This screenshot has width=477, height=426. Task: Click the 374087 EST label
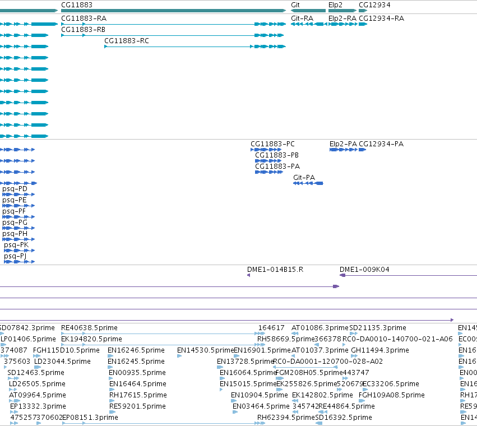(x=14, y=350)
